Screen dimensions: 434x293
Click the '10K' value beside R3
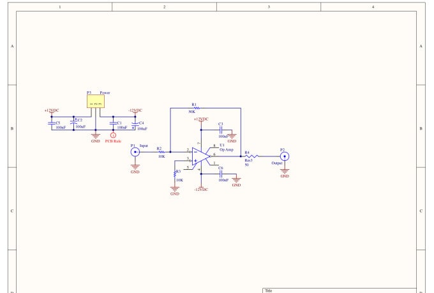click(x=179, y=180)
